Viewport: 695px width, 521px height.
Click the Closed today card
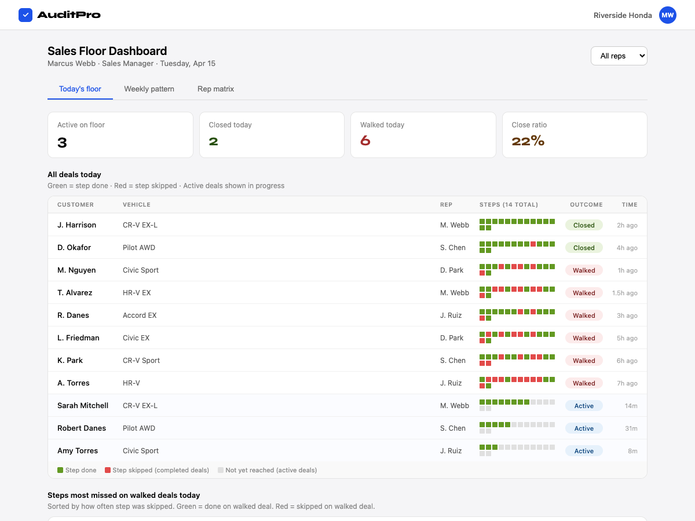click(x=272, y=135)
